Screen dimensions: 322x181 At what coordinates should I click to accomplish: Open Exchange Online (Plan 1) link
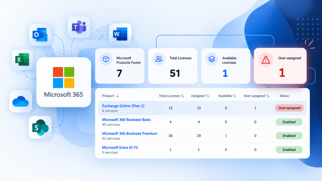click(123, 106)
